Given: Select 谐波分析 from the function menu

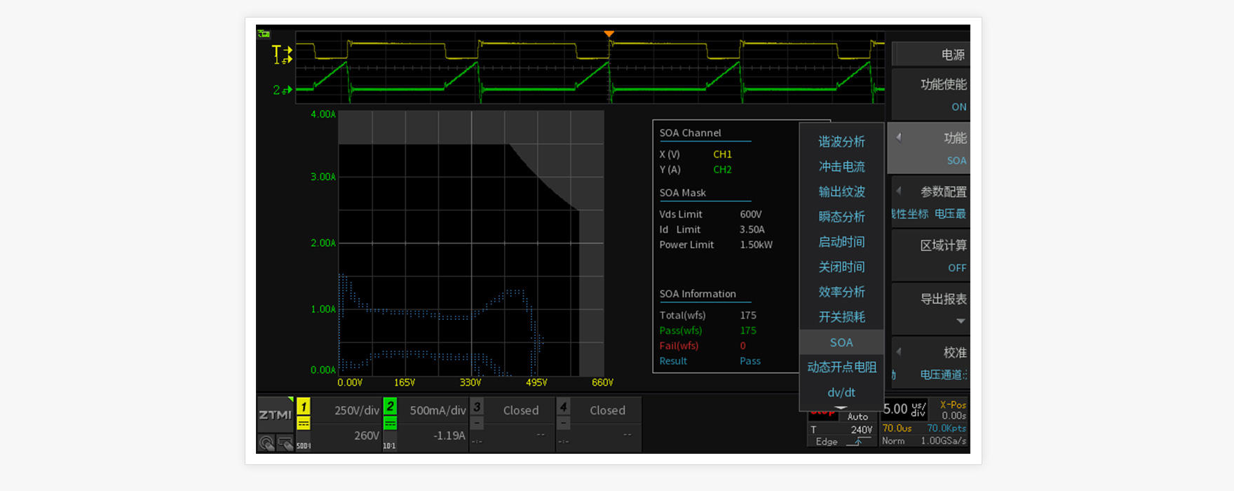Looking at the screenshot, I should pos(841,142).
